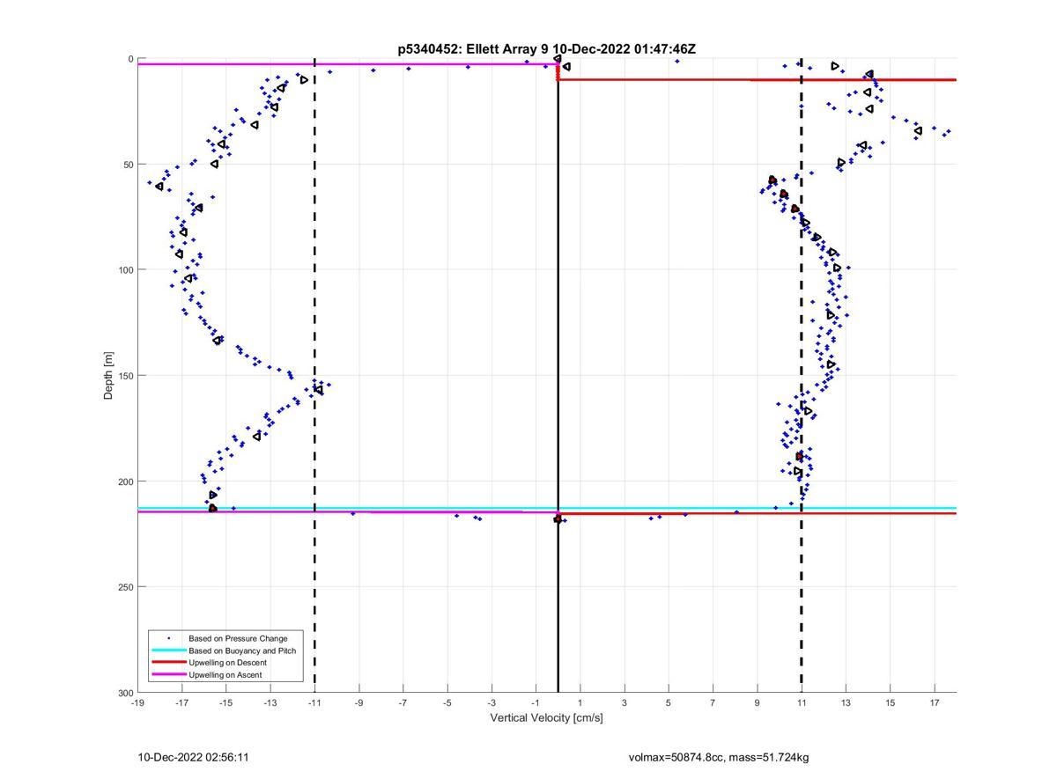Click y-axis tick label '300'
This screenshot has height=779, width=1057.
pyautogui.click(x=125, y=693)
